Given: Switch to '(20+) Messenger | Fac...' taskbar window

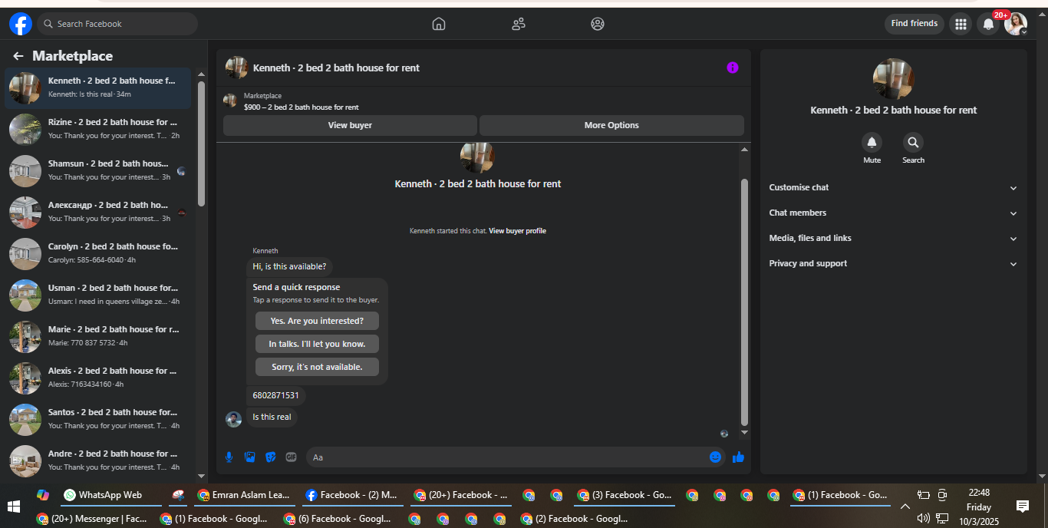Looking at the screenshot, I should [x=92, y=519].
